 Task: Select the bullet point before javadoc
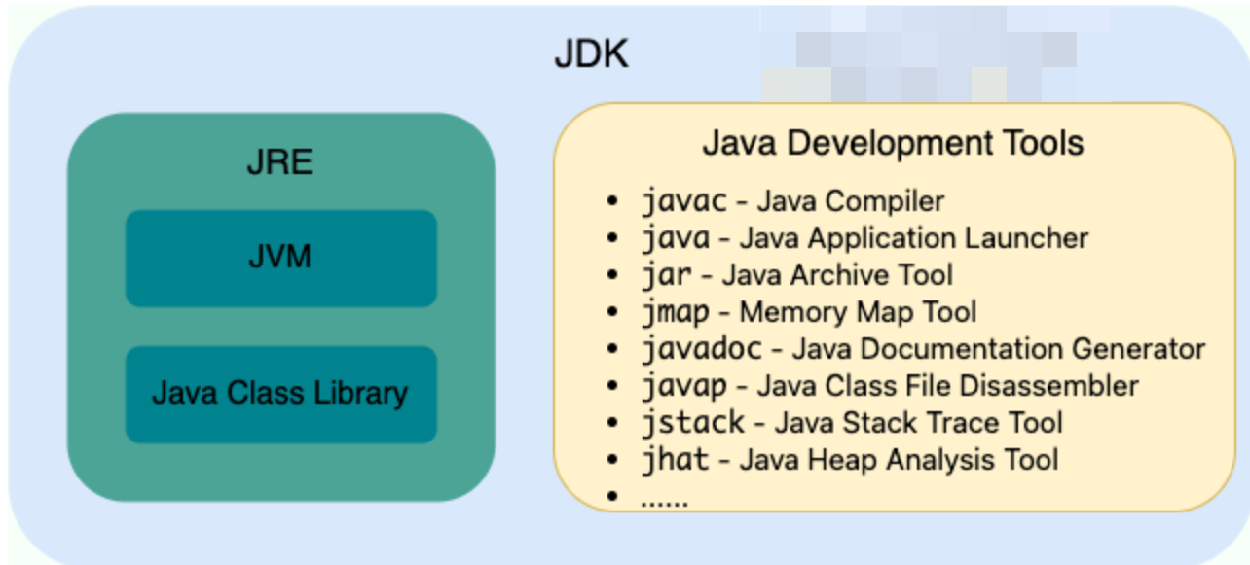(611, 349)
